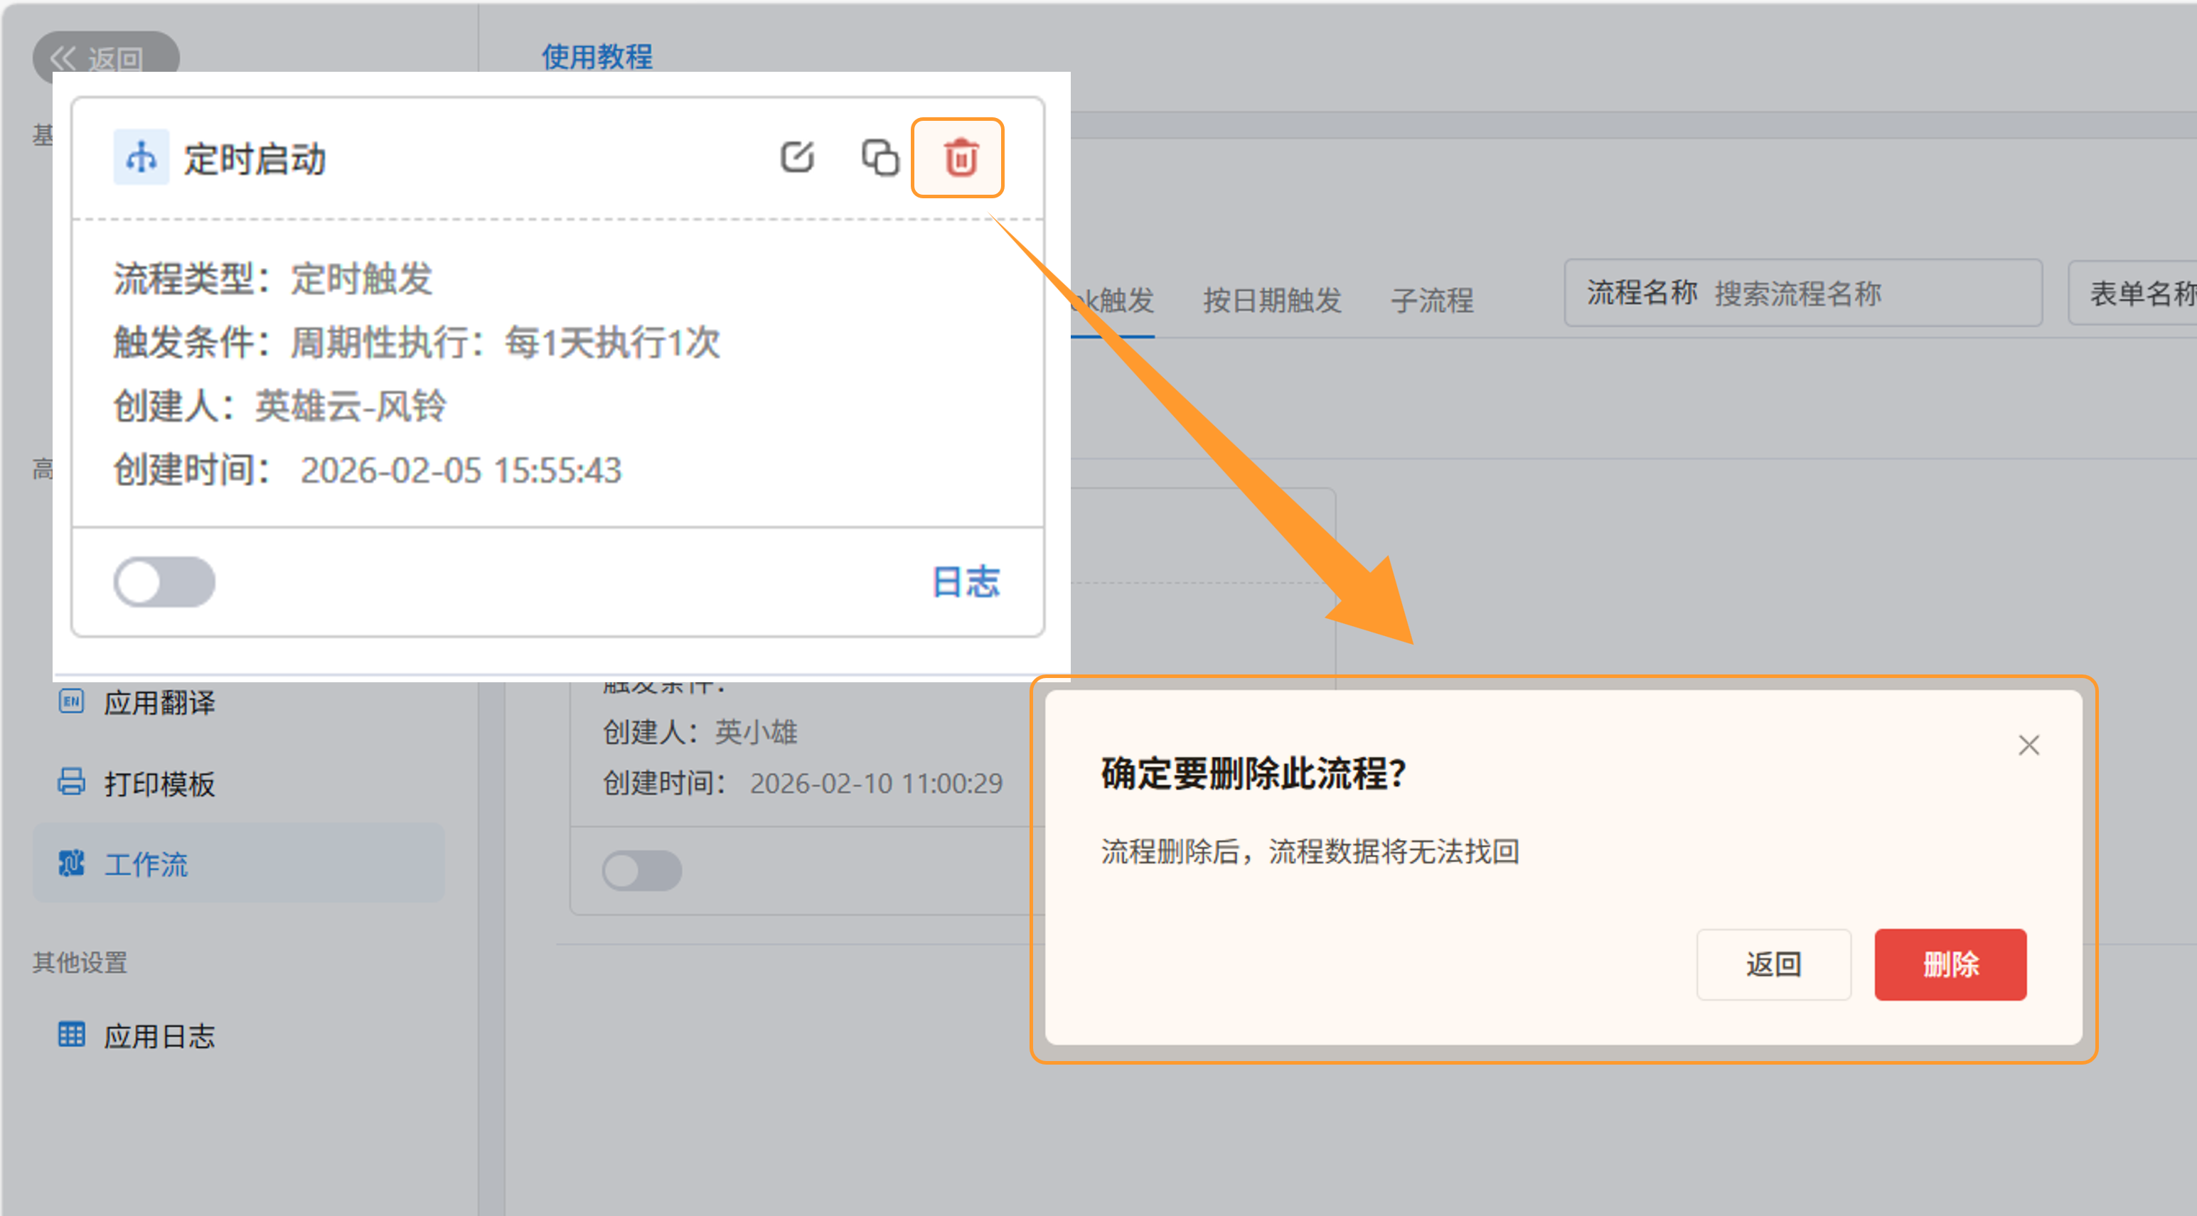Switch to the 子流程 tab
Viewport: 2197px width, 1216px height.
(x=1431, y=300)
